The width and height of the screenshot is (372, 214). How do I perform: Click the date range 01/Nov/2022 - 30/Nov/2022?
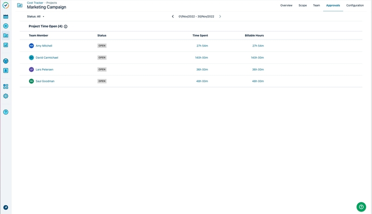196,16
